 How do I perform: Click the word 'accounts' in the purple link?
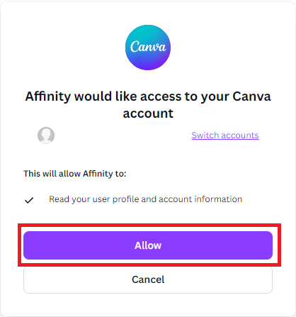point(240,135)
